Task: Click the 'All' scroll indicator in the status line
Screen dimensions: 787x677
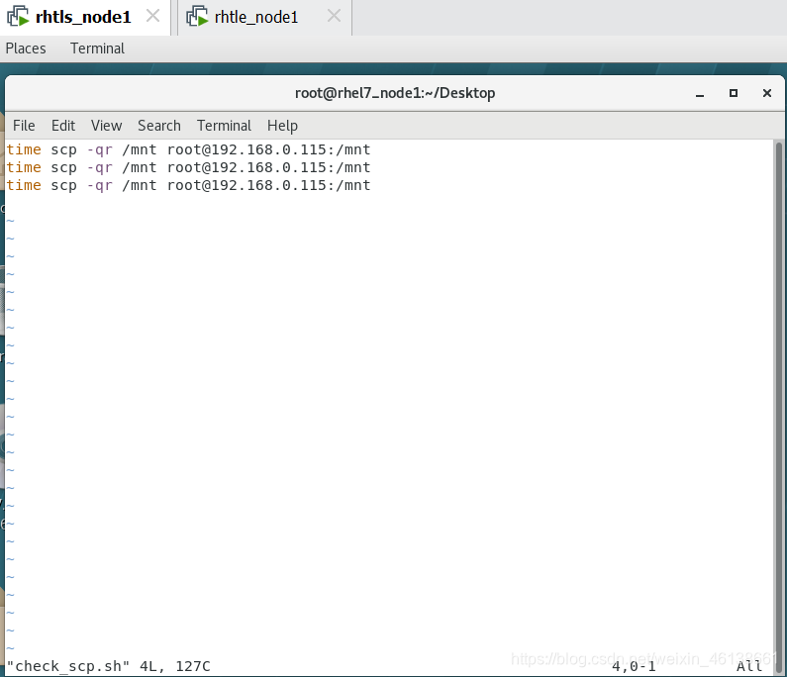Action: pos(749,666)
